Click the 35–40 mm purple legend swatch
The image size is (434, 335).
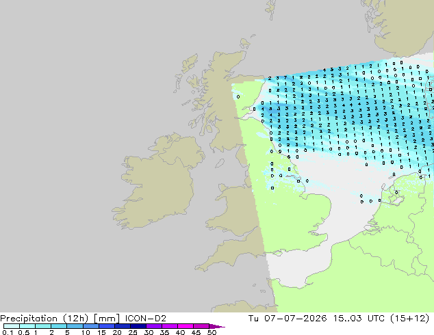pos(169,326)
